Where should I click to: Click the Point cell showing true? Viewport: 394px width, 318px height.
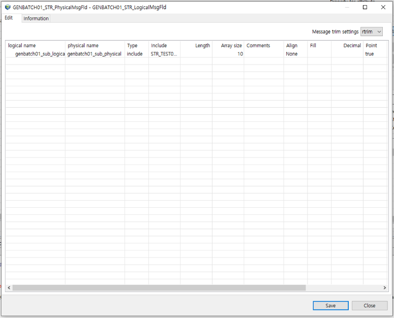pos(370,54)
